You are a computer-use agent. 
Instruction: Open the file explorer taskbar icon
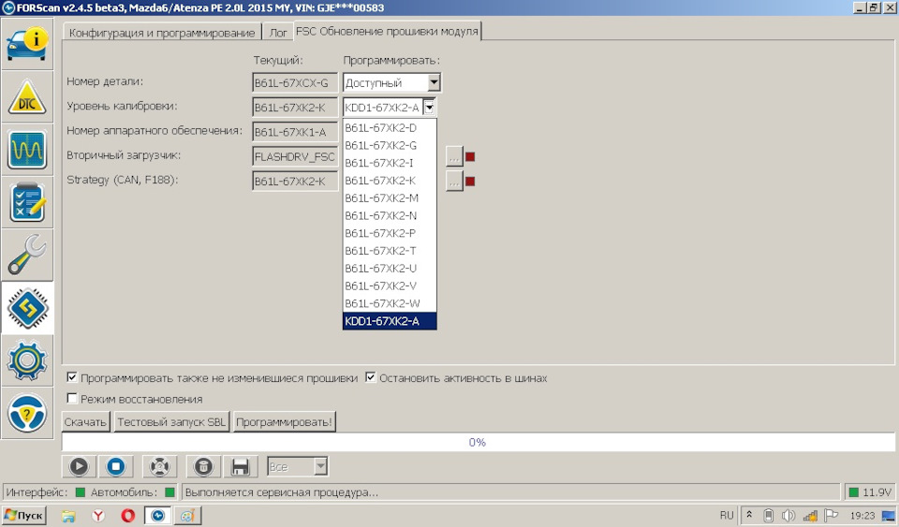click(x=68, y=516)
